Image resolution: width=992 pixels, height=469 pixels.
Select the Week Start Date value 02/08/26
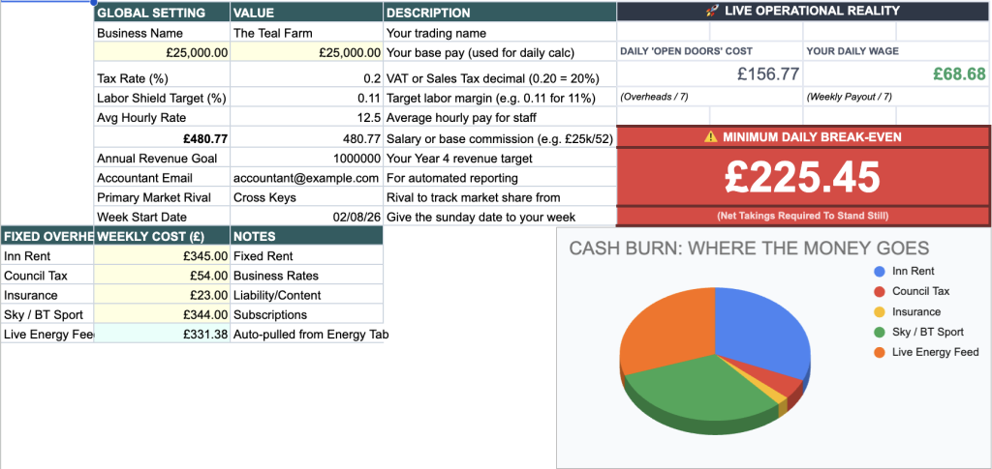(306, 217)
